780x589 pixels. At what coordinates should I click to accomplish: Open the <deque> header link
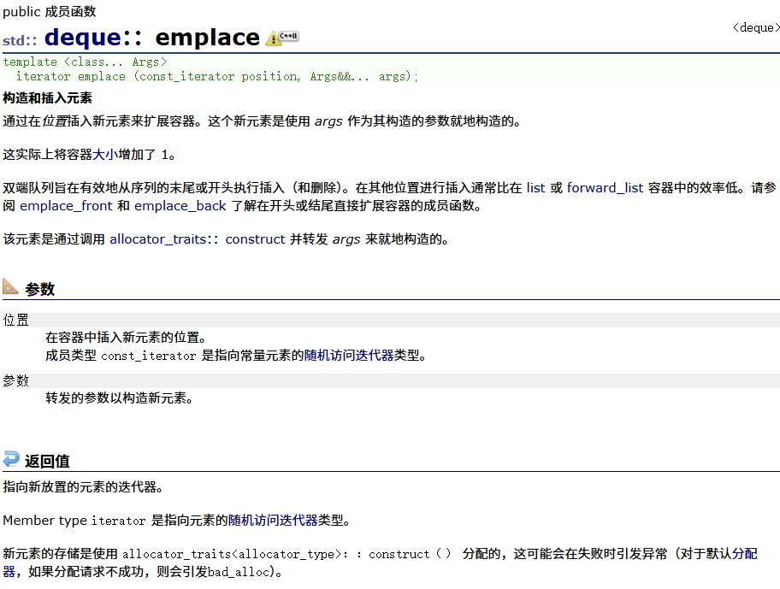756,27
